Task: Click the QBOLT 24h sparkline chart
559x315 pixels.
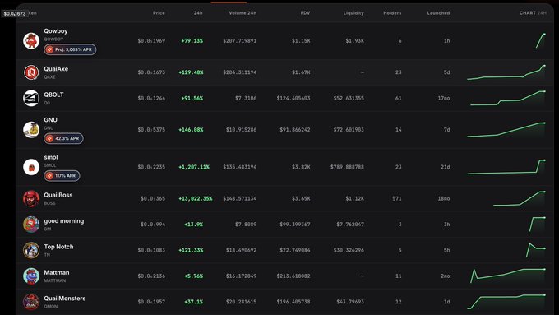Action: 508,98
